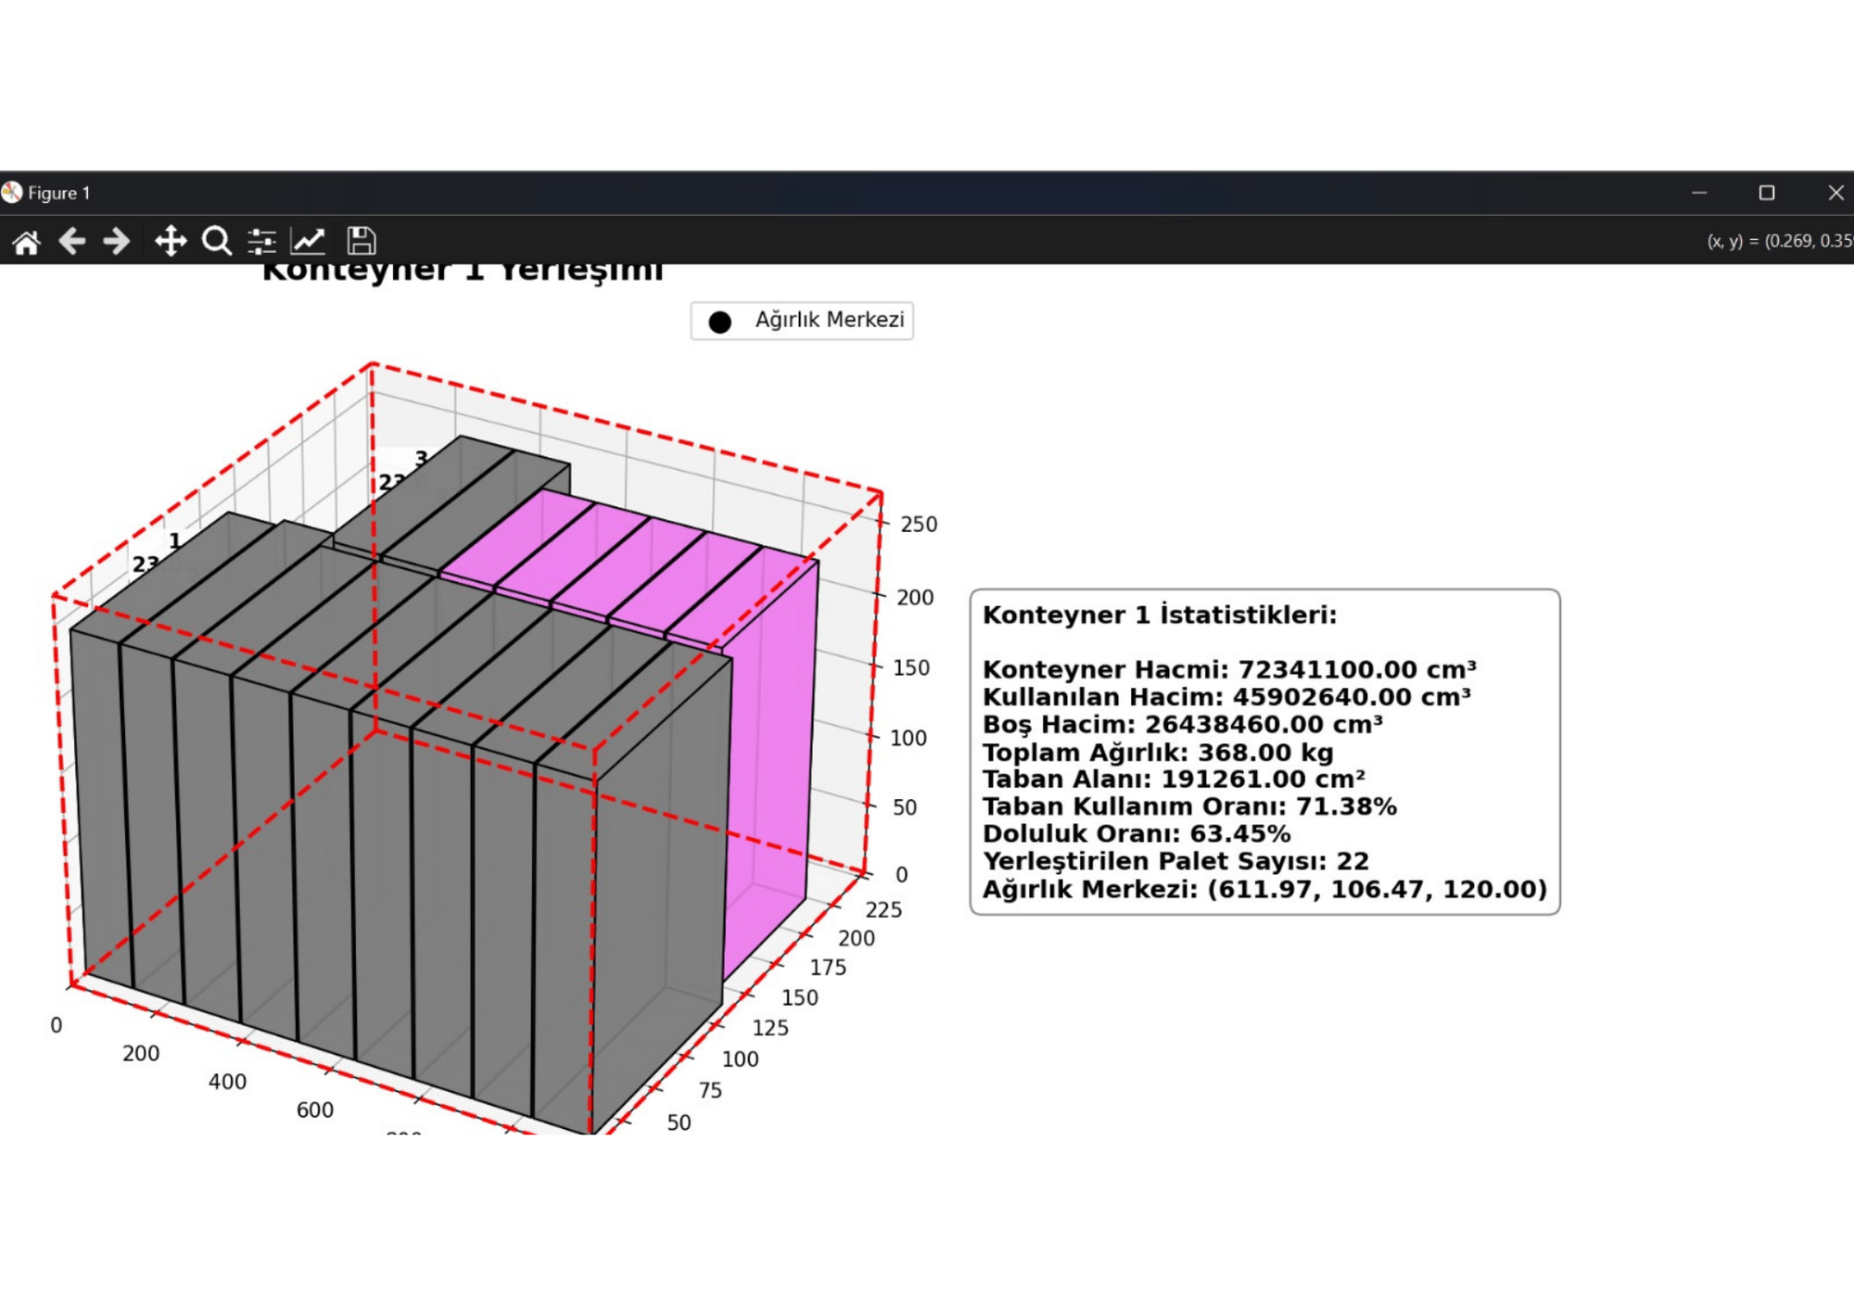The width and height of the screenshot is (1854, 1306).
Task: Click the z-axis tick label 250
Action: point(919,525)
